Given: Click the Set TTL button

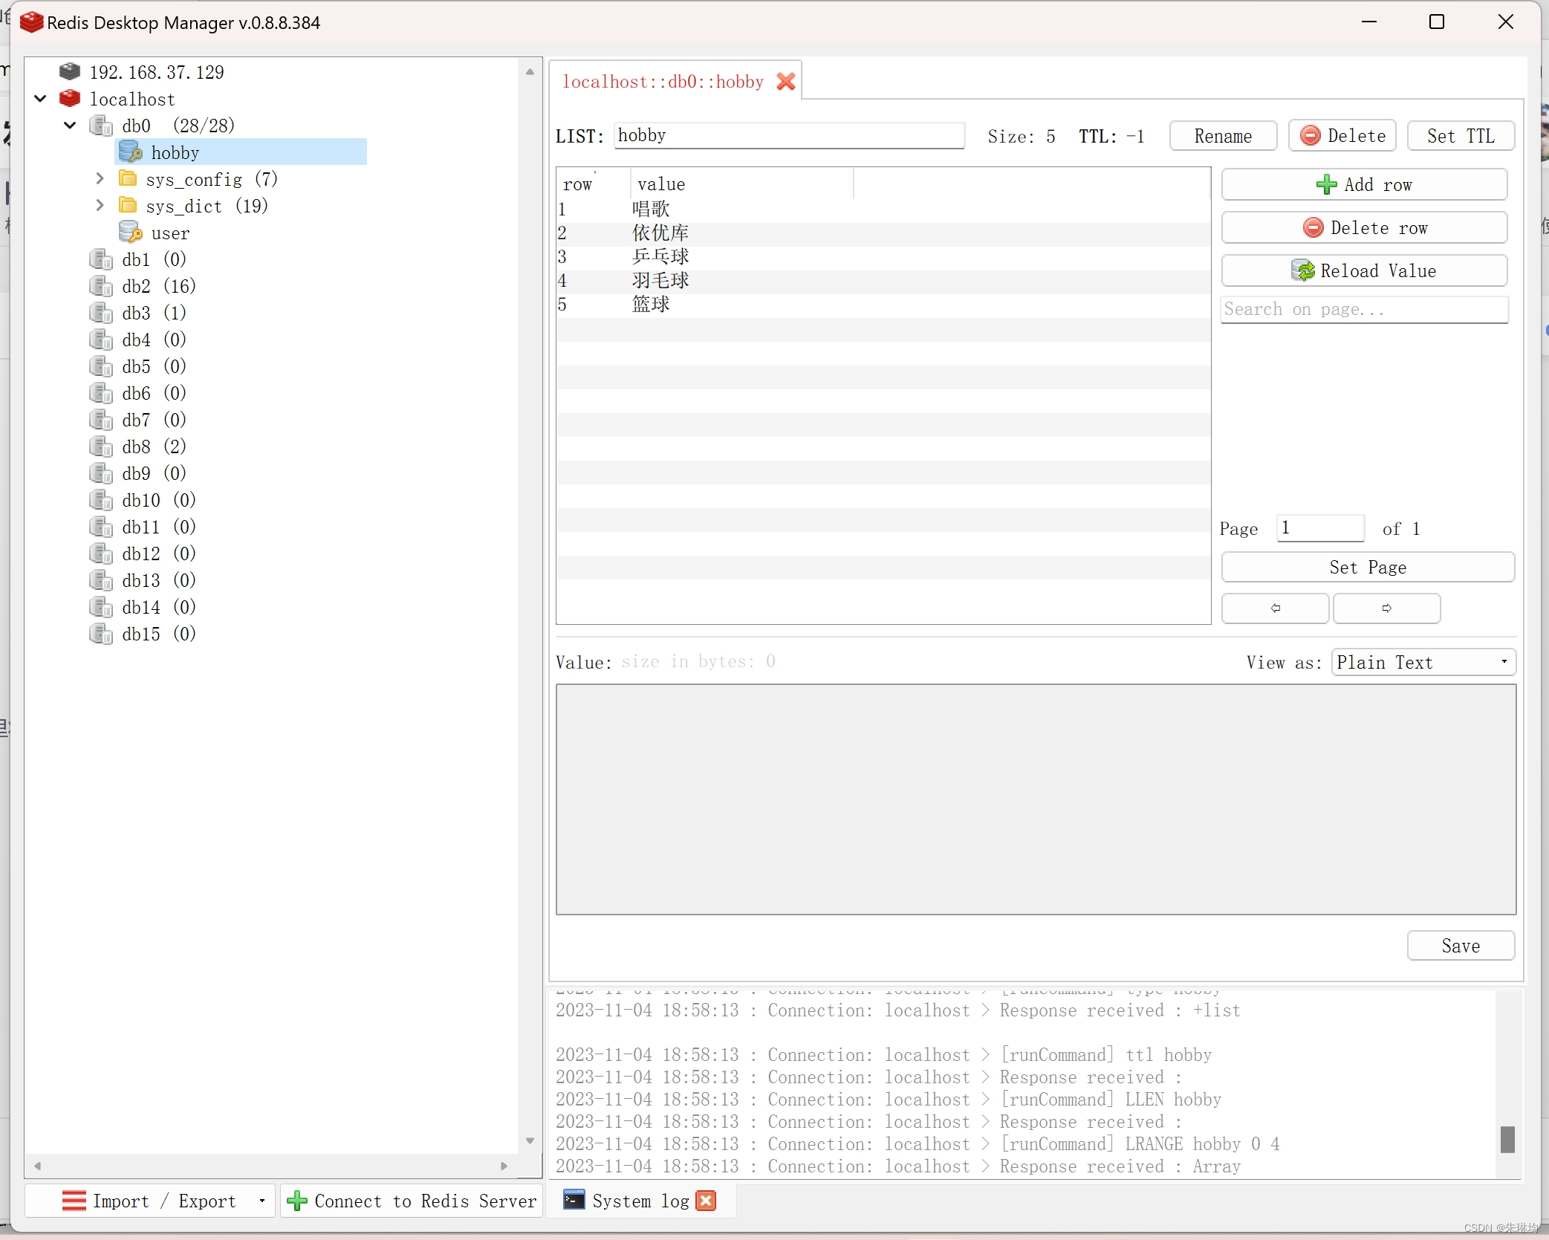Looking at the screenshot, I should pyautogui.click(x=1461, y=135).
